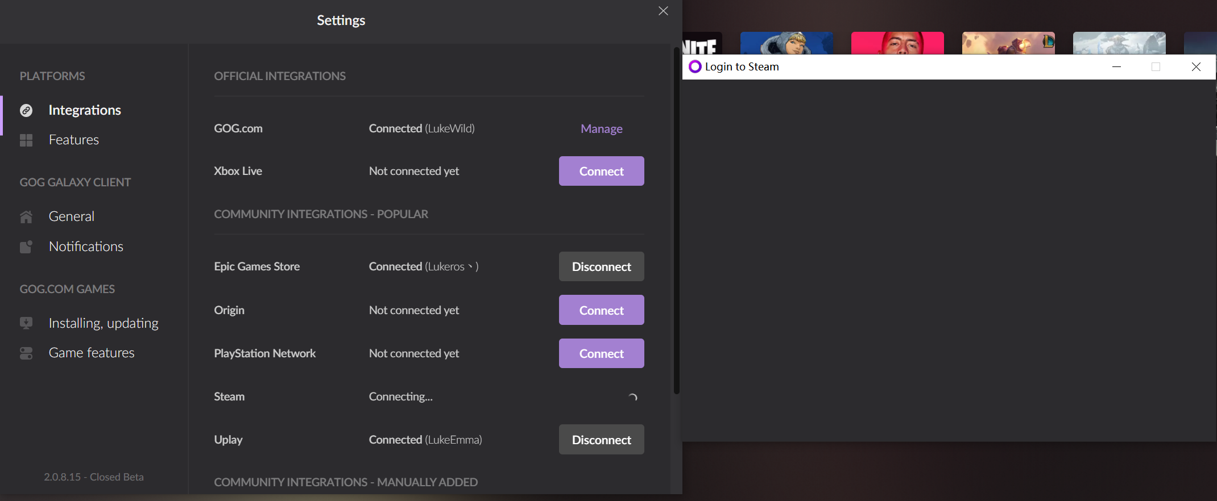Click the Notifications icon in sidebar

26,247
